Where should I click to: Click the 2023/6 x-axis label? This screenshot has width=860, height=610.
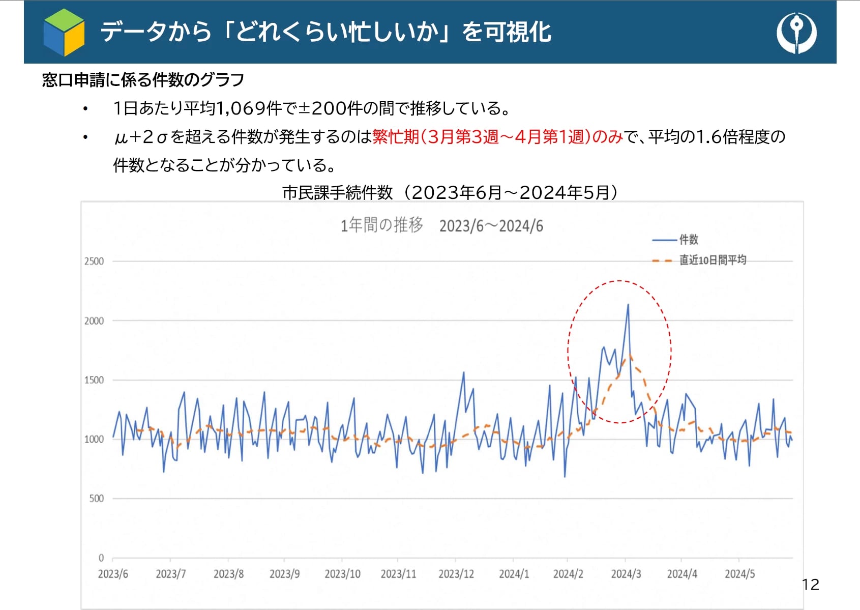113,574
